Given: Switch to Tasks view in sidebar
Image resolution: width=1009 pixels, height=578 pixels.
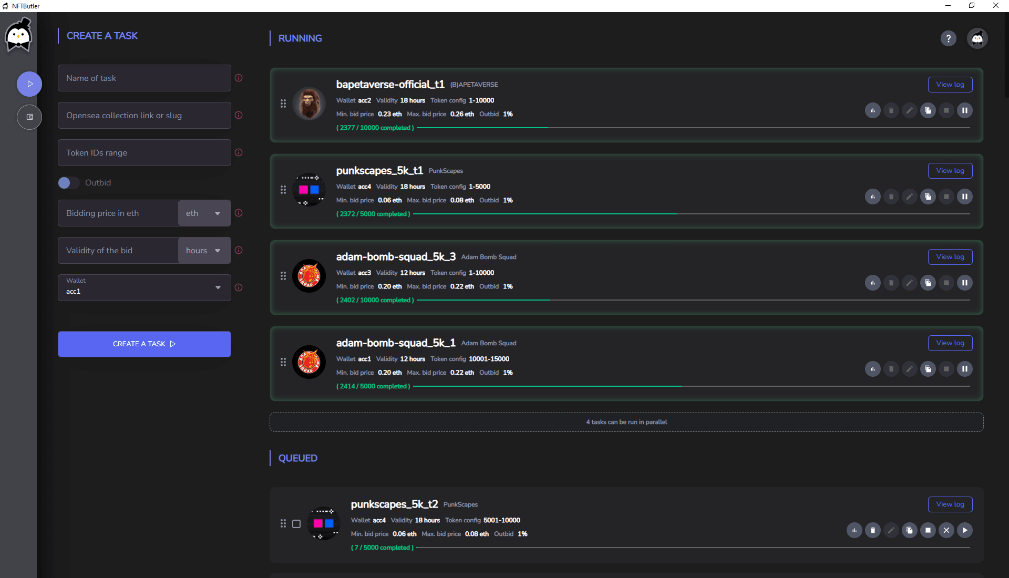Looking at the screenshot, I should pyautogui.click(x=29, y=84).
